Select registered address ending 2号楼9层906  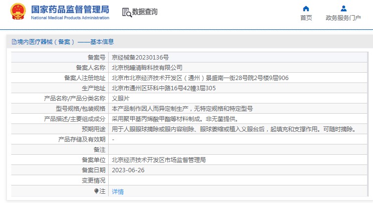[x=200, y=78]
